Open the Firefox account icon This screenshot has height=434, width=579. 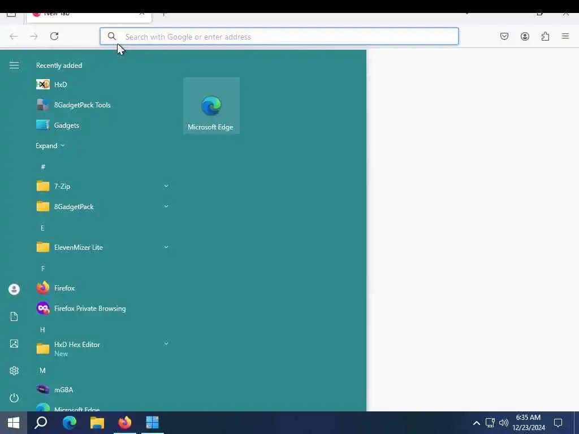point(525,36)
